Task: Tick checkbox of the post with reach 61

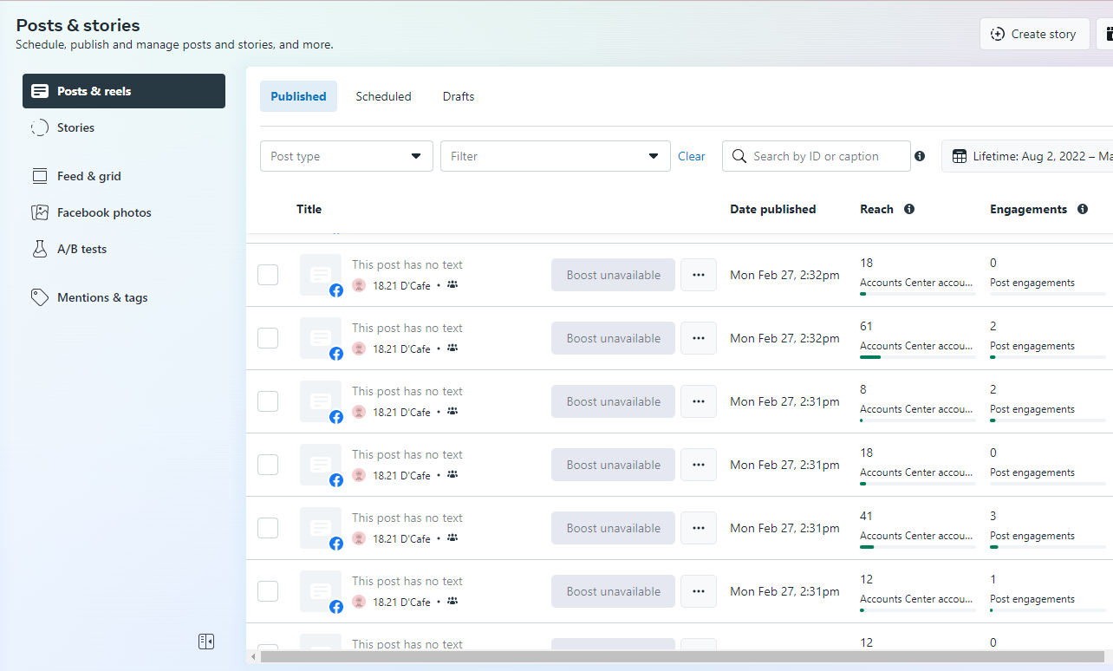Action: pyautogui.click(x=268, y=338)
